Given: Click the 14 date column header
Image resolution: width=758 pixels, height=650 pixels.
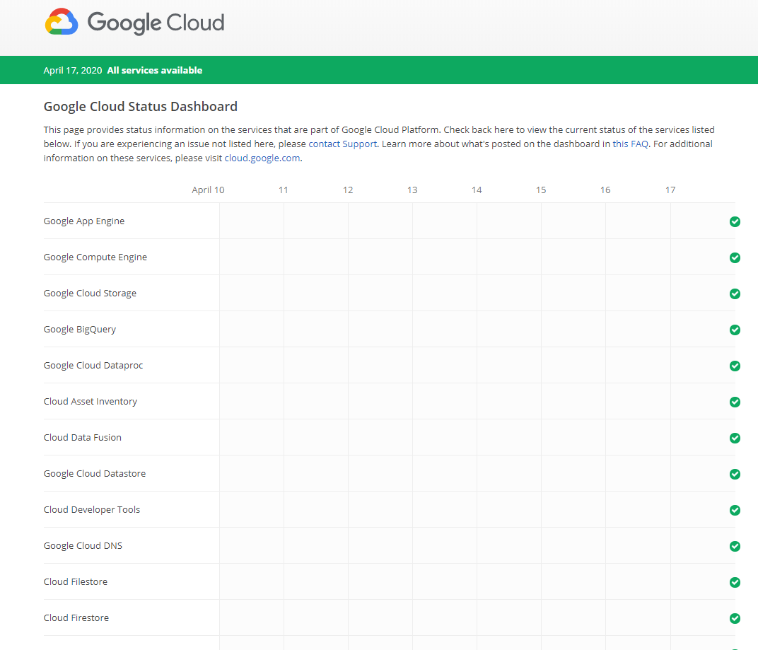Looking at the screenshot, I should click(x=477, y=190).
